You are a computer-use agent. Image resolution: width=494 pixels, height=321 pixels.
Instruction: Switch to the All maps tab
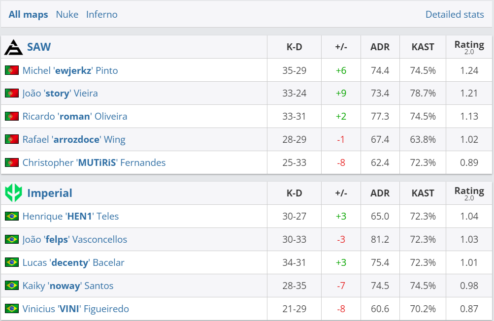(x=28, y=14)
